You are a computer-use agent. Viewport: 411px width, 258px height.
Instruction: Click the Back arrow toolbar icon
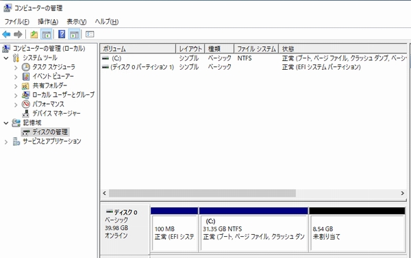[x=6, y=34]
